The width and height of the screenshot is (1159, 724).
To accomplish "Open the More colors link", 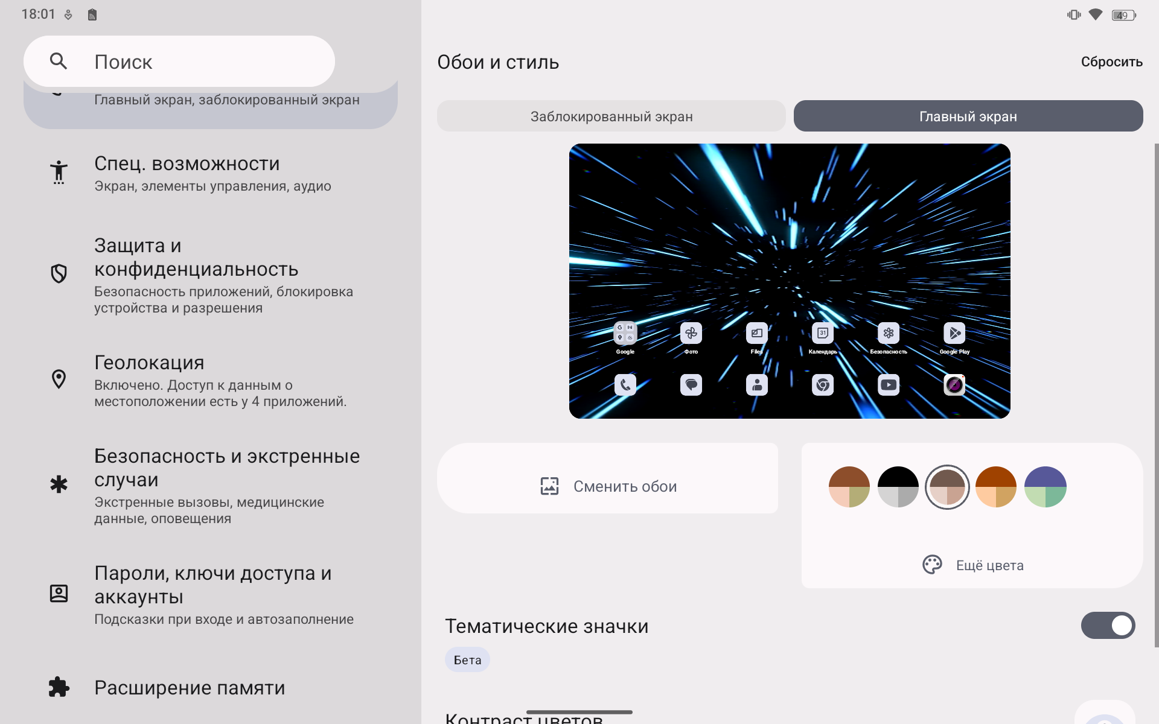I will pyautogui.click(x=989, y=565).
